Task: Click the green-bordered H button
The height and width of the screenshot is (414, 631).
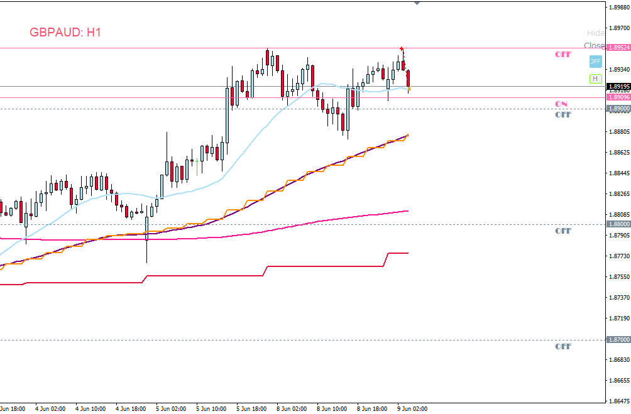Action: click(x=596, y=79)
